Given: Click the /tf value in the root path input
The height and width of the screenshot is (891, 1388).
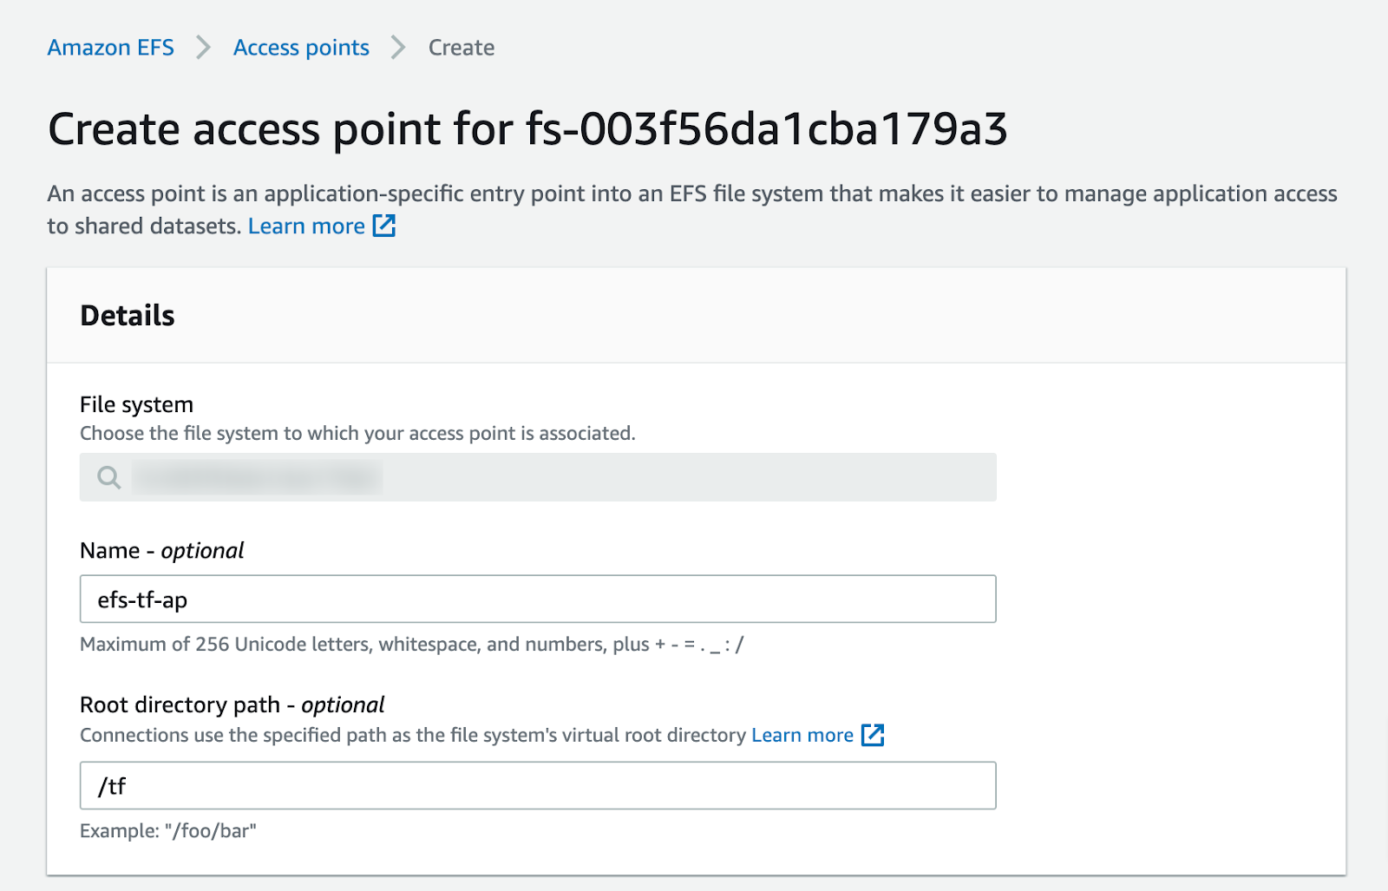Looking at the screenshot, I should point(113,785).
